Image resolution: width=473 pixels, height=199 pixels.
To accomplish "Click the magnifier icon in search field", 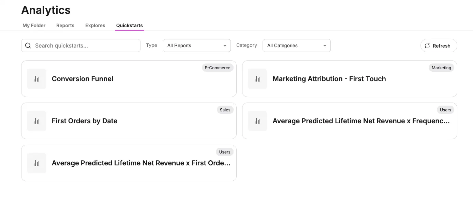I will pyautogui.click(x=28, y=46).
